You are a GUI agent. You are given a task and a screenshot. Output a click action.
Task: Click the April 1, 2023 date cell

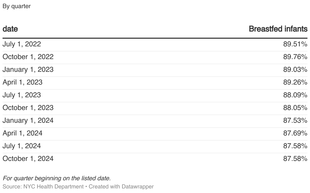click(x=22, y=82)
